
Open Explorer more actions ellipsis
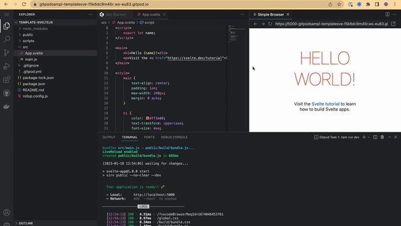tap(90, 14)
